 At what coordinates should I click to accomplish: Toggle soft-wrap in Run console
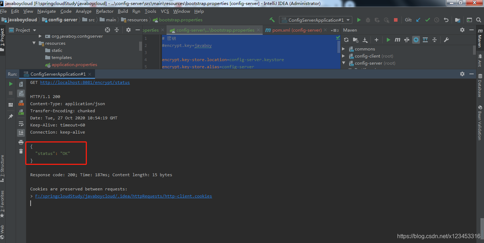[x=21, y=124]
